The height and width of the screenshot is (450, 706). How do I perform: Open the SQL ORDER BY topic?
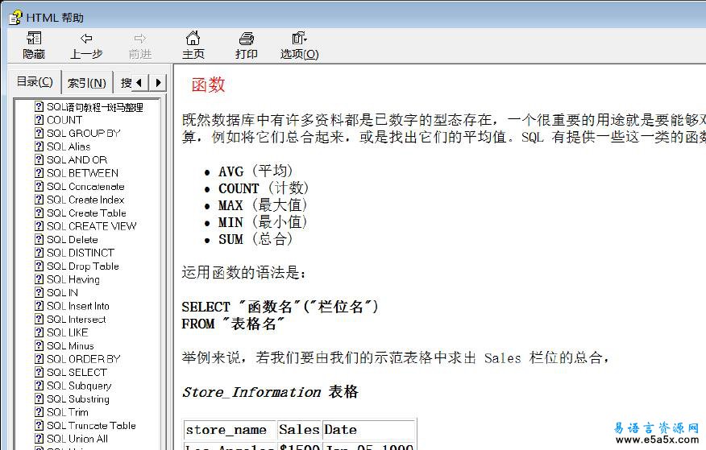tap(84, 359)
